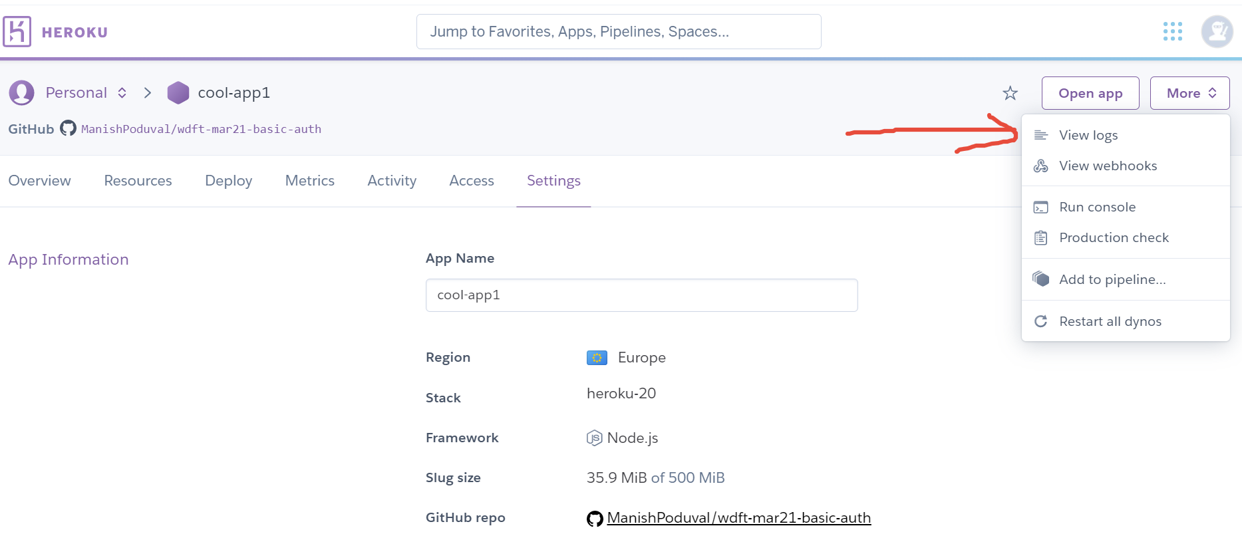Click the cool-app1 breadcrumb name
The height and width of the screenshot is (536, 1242).
pyautogui.click(x=234, y=92)
